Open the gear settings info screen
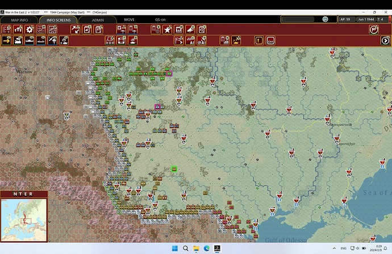 30,29
